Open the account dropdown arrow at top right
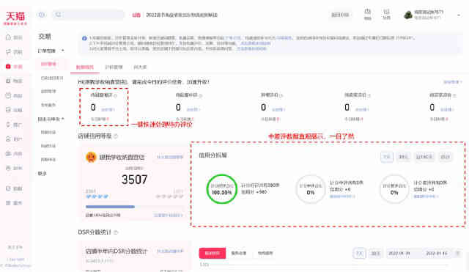 pos(459,15)
